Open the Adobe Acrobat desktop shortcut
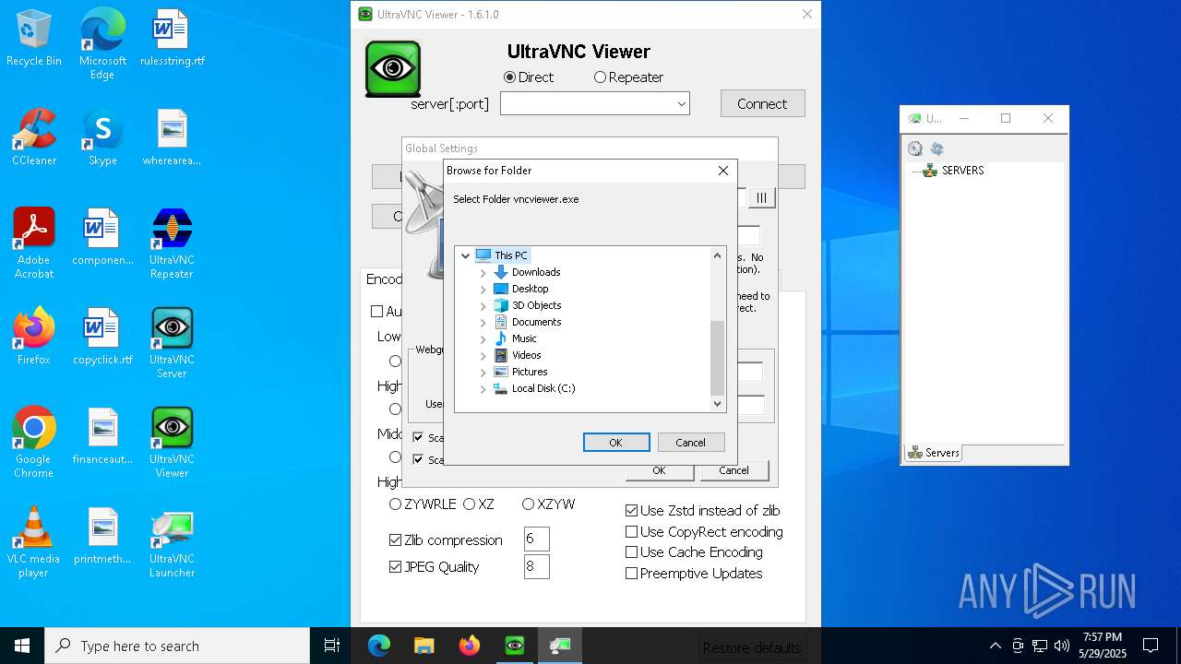Screen dimensions: 1181x664 [x=34, y=243]
